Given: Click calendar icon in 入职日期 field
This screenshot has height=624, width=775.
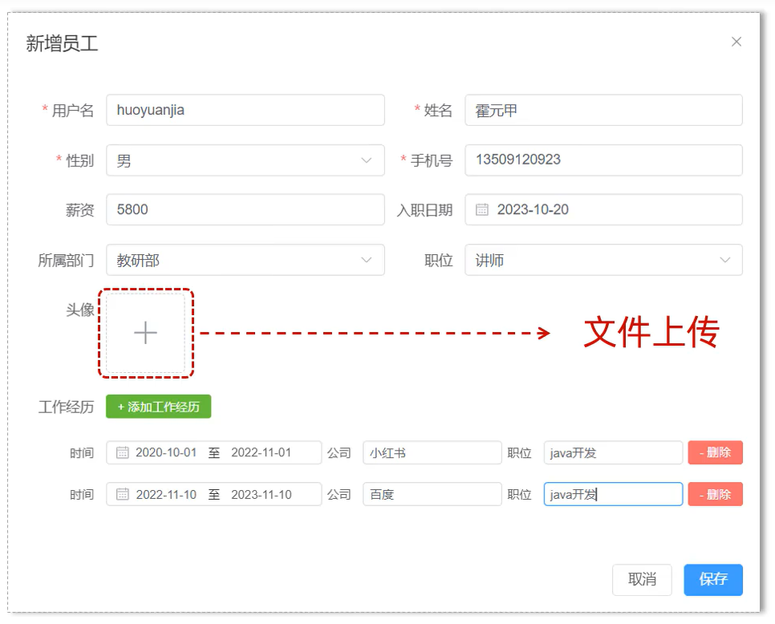Looking at the screenshot, I should coord(482,209).
